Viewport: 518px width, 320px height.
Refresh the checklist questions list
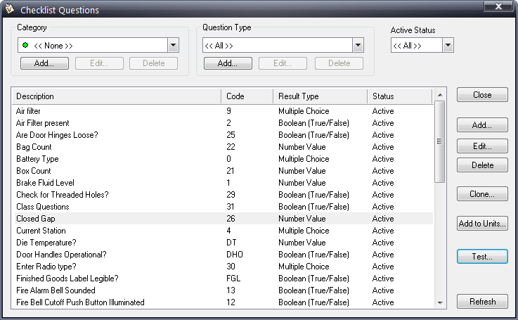482,302
